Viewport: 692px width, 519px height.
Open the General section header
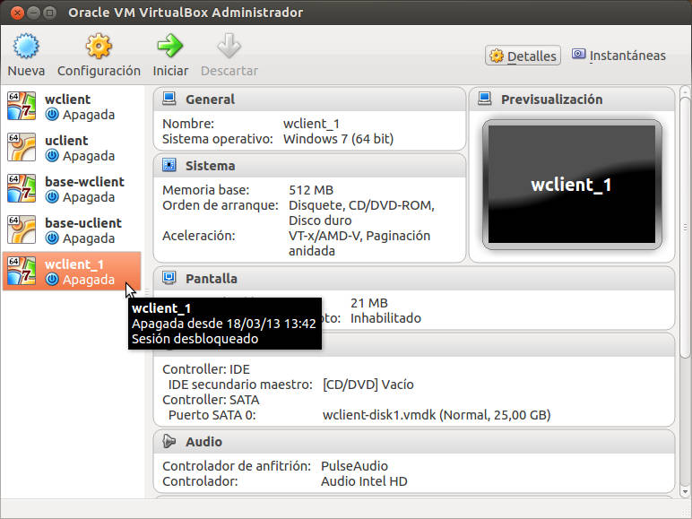[310, 99]
